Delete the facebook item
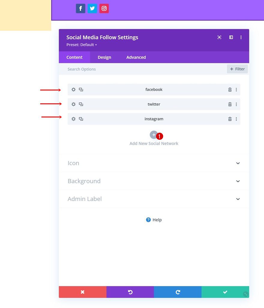This screenshot has height=308, width=264. 230,90
